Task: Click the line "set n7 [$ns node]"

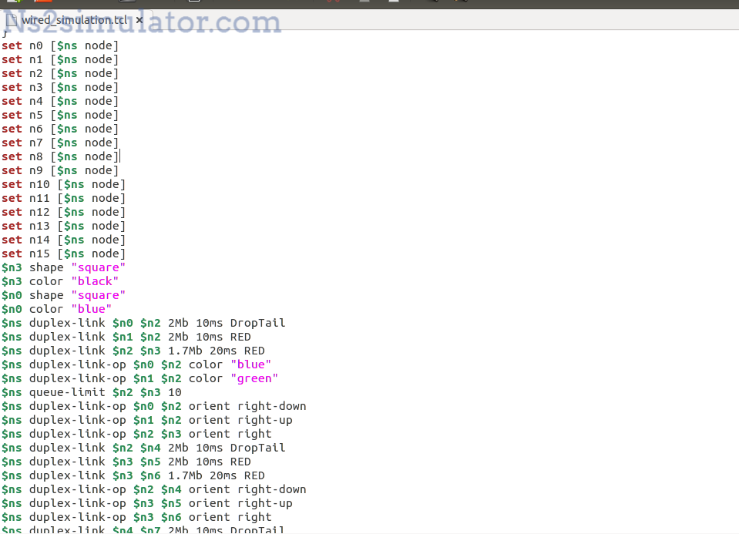Action: 60,143
